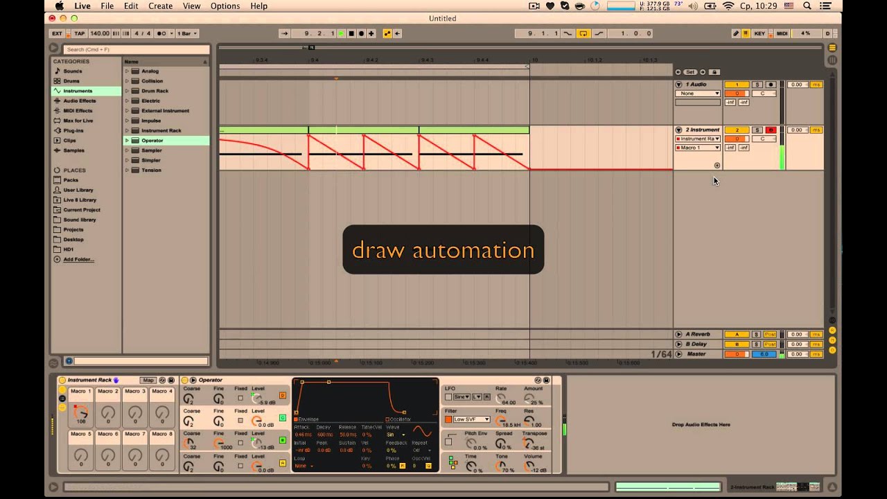Solo the 1 Audio track

click(757, 85)
